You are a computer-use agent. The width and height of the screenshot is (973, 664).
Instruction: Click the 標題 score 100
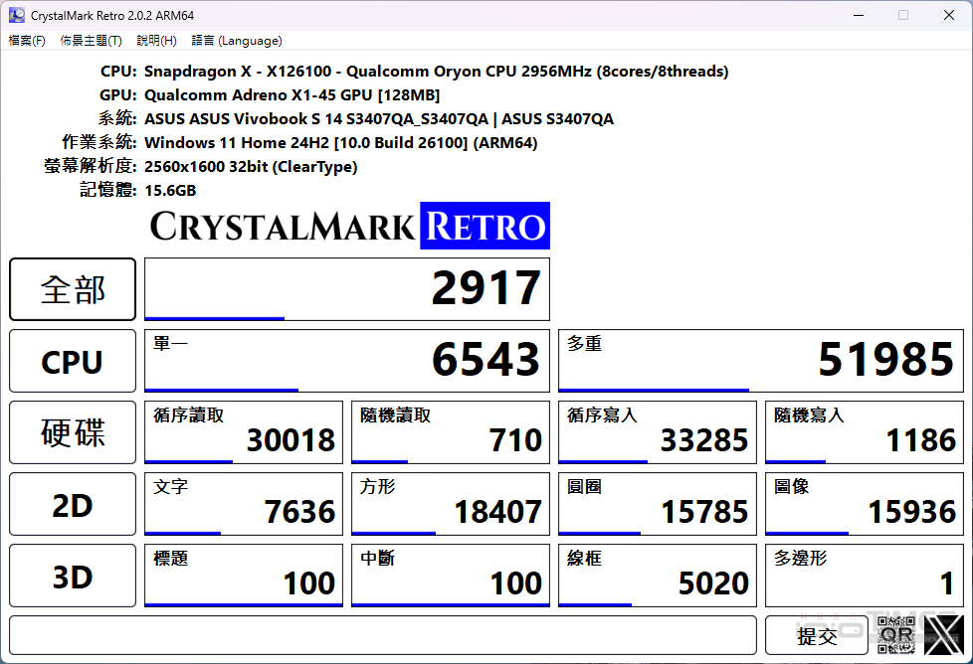coord(243,576)
